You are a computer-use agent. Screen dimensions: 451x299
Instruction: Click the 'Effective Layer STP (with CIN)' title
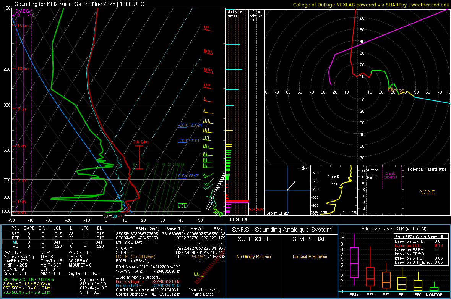[x=394, y=229]
